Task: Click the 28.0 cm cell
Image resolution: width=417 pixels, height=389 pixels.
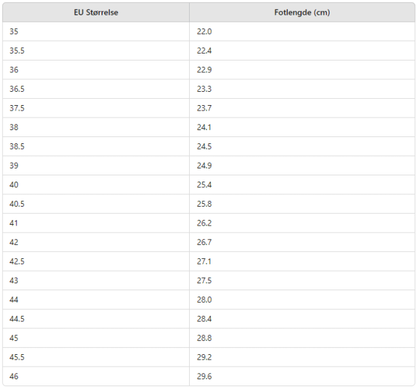Action: pos(204,300)
